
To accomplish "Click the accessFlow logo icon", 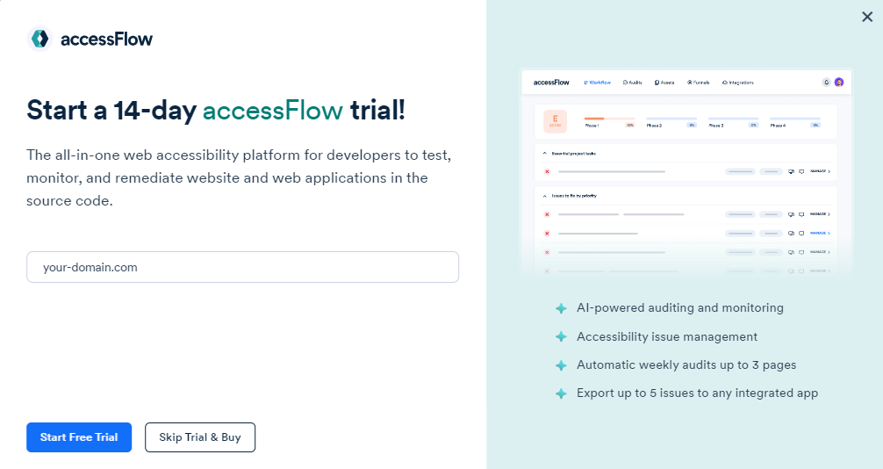I will pos(39,39).
